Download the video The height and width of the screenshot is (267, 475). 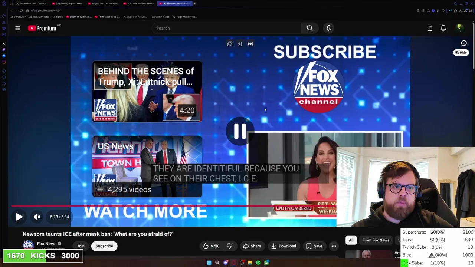click(283, 246)
